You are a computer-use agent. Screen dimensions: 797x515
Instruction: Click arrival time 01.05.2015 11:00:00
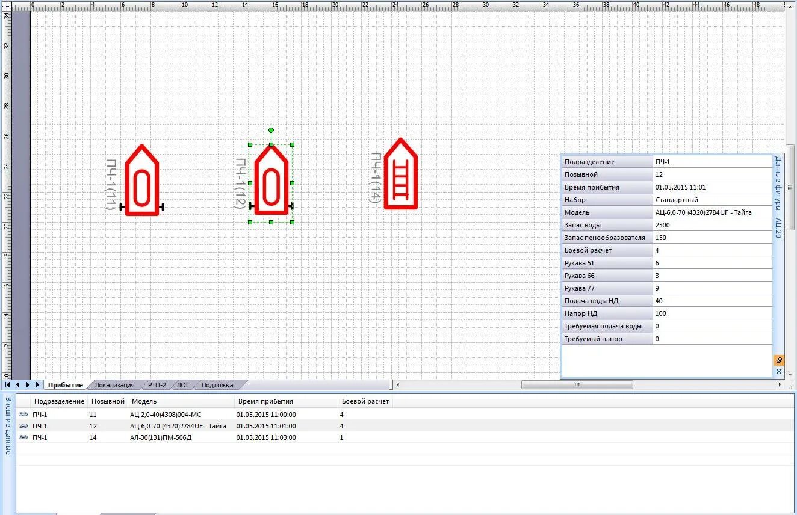pyautogui.click(x=266, y=415)
